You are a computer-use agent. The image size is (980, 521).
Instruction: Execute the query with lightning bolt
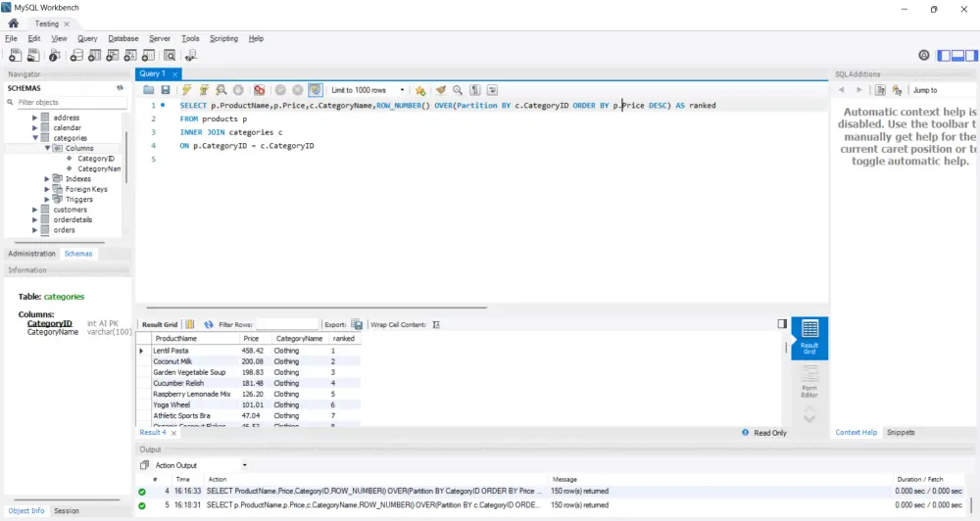tap(186, 90)
